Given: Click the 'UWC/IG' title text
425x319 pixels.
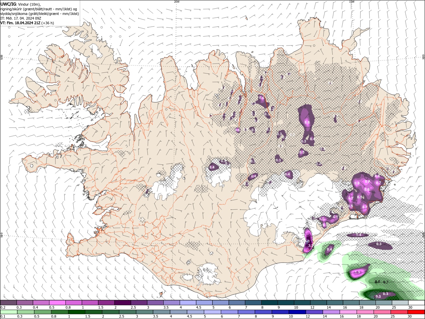Looking at the screenshot, I should (x=8, y=4).
